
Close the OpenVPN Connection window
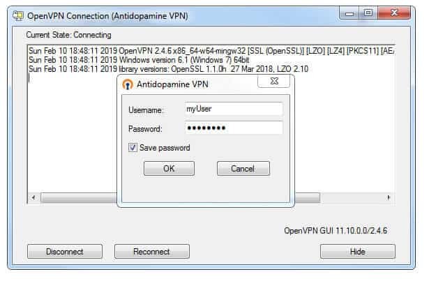[394, 13]
